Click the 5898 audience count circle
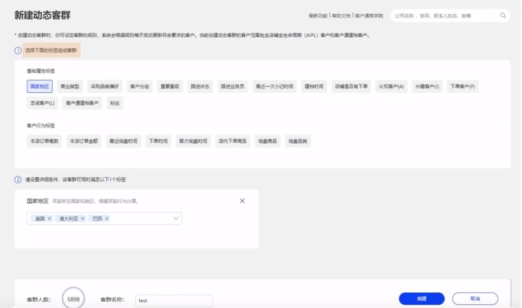The height and width of the screenshot is (308, 522). click(73, 299)
